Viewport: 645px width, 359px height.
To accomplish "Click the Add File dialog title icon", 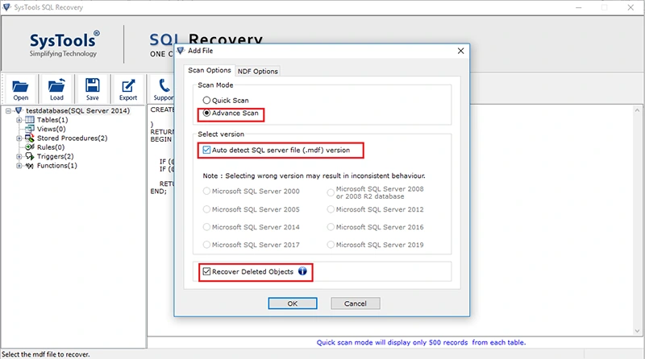I will 181,51.
